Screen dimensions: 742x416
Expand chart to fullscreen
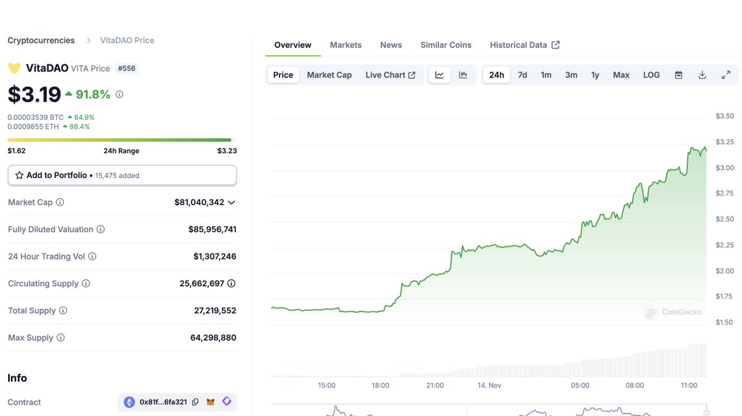coord(726,75)
